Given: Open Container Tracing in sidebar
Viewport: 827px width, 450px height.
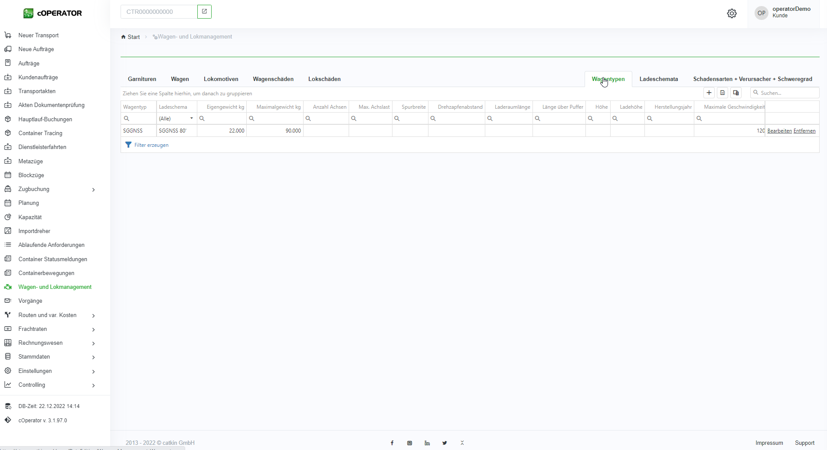Looking at the screenshot, I should tap(40, 133).
